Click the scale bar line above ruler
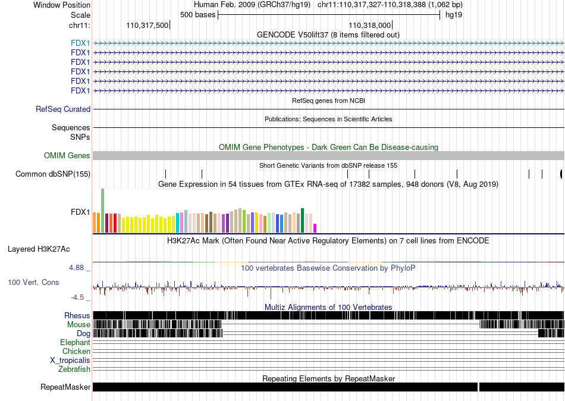 329,15
